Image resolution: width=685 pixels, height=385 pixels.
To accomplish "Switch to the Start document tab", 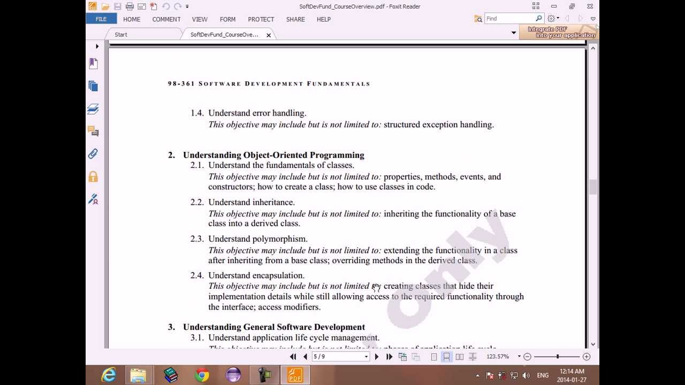I will [x=121, y=35].
